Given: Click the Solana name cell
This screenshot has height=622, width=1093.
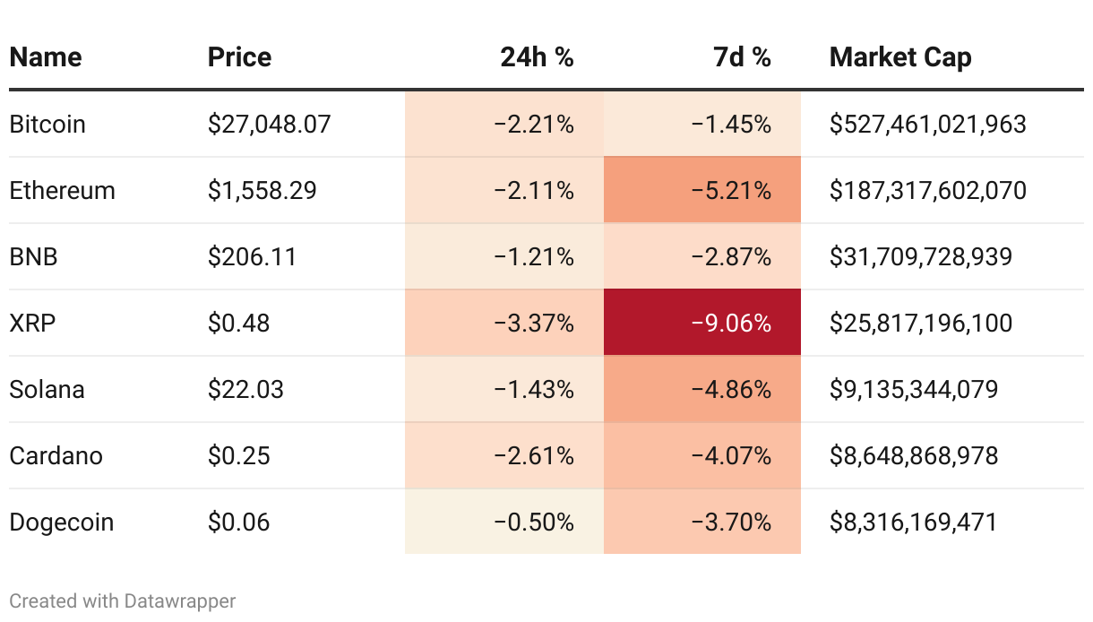Looking at the screenshot, I should pyautogui.click(x=47, y=389).
